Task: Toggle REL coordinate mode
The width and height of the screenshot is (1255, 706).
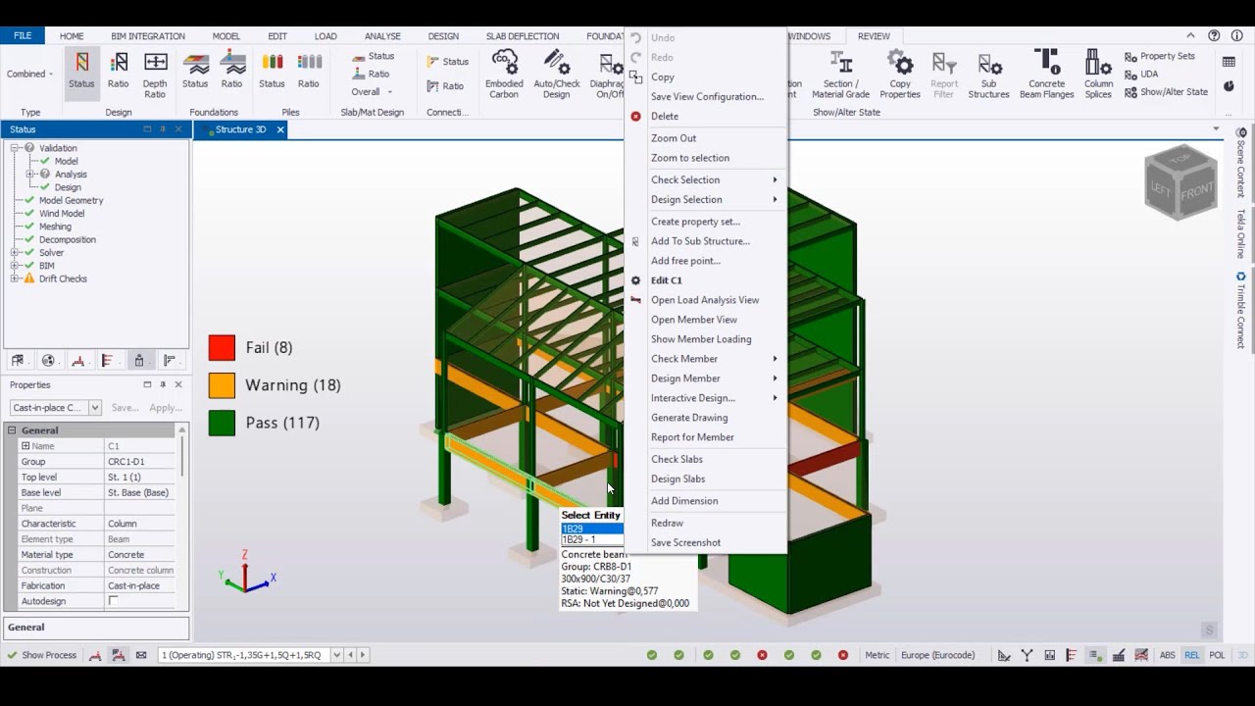Action: [x=1191, y=655]
